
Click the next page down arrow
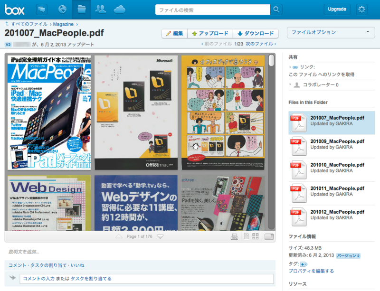[160, 236]
